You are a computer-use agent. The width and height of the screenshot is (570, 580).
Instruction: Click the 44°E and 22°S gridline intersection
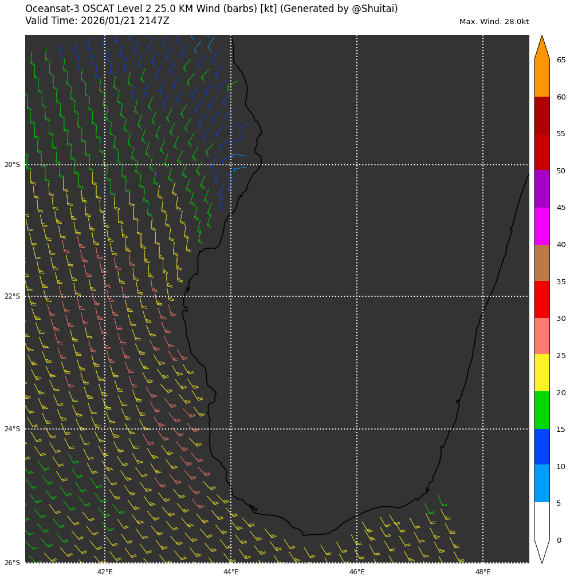pyautogui.click(x=231, y=296)
